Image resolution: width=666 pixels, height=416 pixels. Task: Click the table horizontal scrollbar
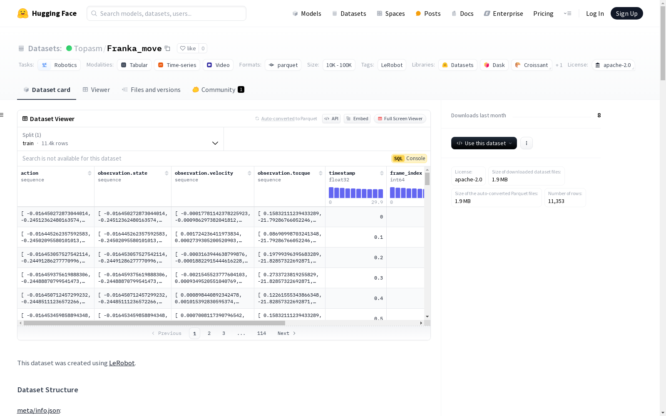154,323
